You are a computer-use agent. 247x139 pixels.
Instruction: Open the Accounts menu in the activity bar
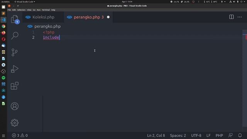coord(15,106)
